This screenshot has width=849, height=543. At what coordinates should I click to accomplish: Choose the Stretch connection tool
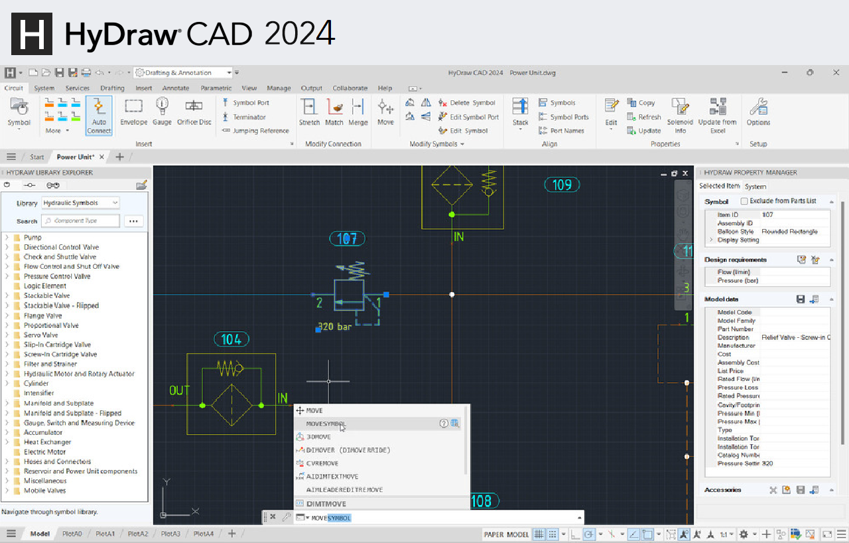pyautogui.click(x=309, y=112)
